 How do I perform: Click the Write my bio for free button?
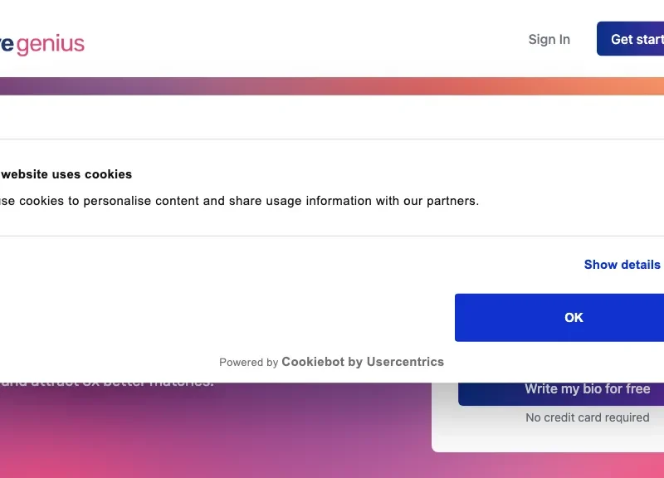[x=561, y=392]
